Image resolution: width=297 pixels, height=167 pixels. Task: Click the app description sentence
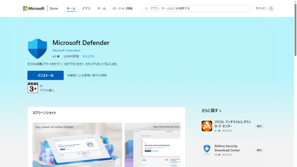(73, 64)
